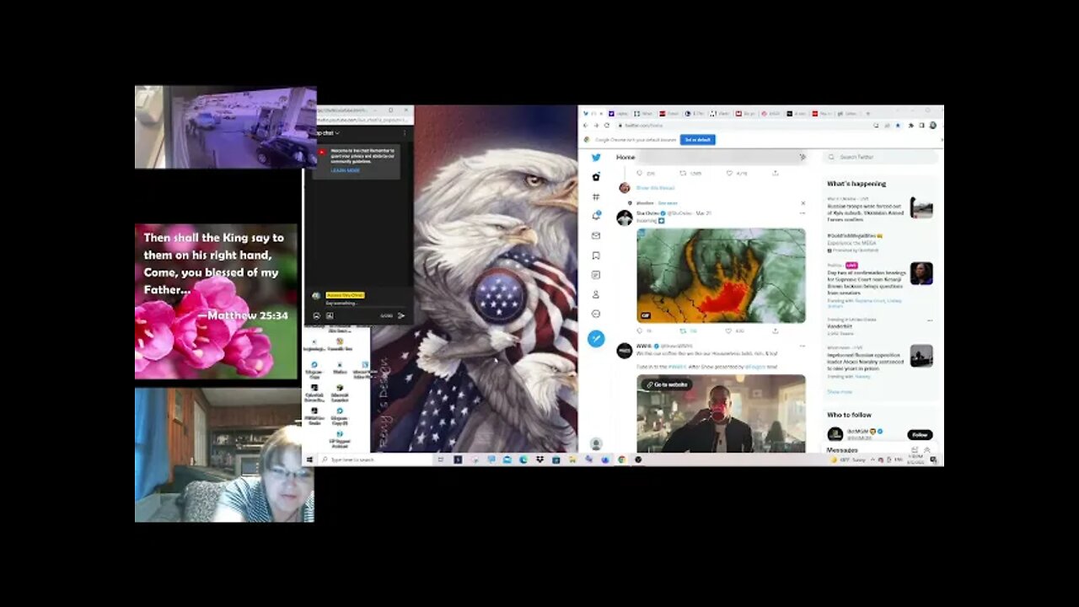Click Show this thread link

point(655,188)
